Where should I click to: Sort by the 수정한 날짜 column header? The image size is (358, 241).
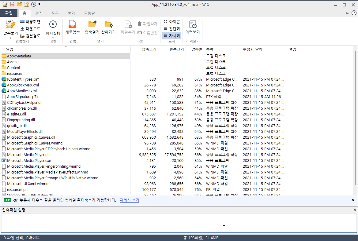(x=264, y=49)
